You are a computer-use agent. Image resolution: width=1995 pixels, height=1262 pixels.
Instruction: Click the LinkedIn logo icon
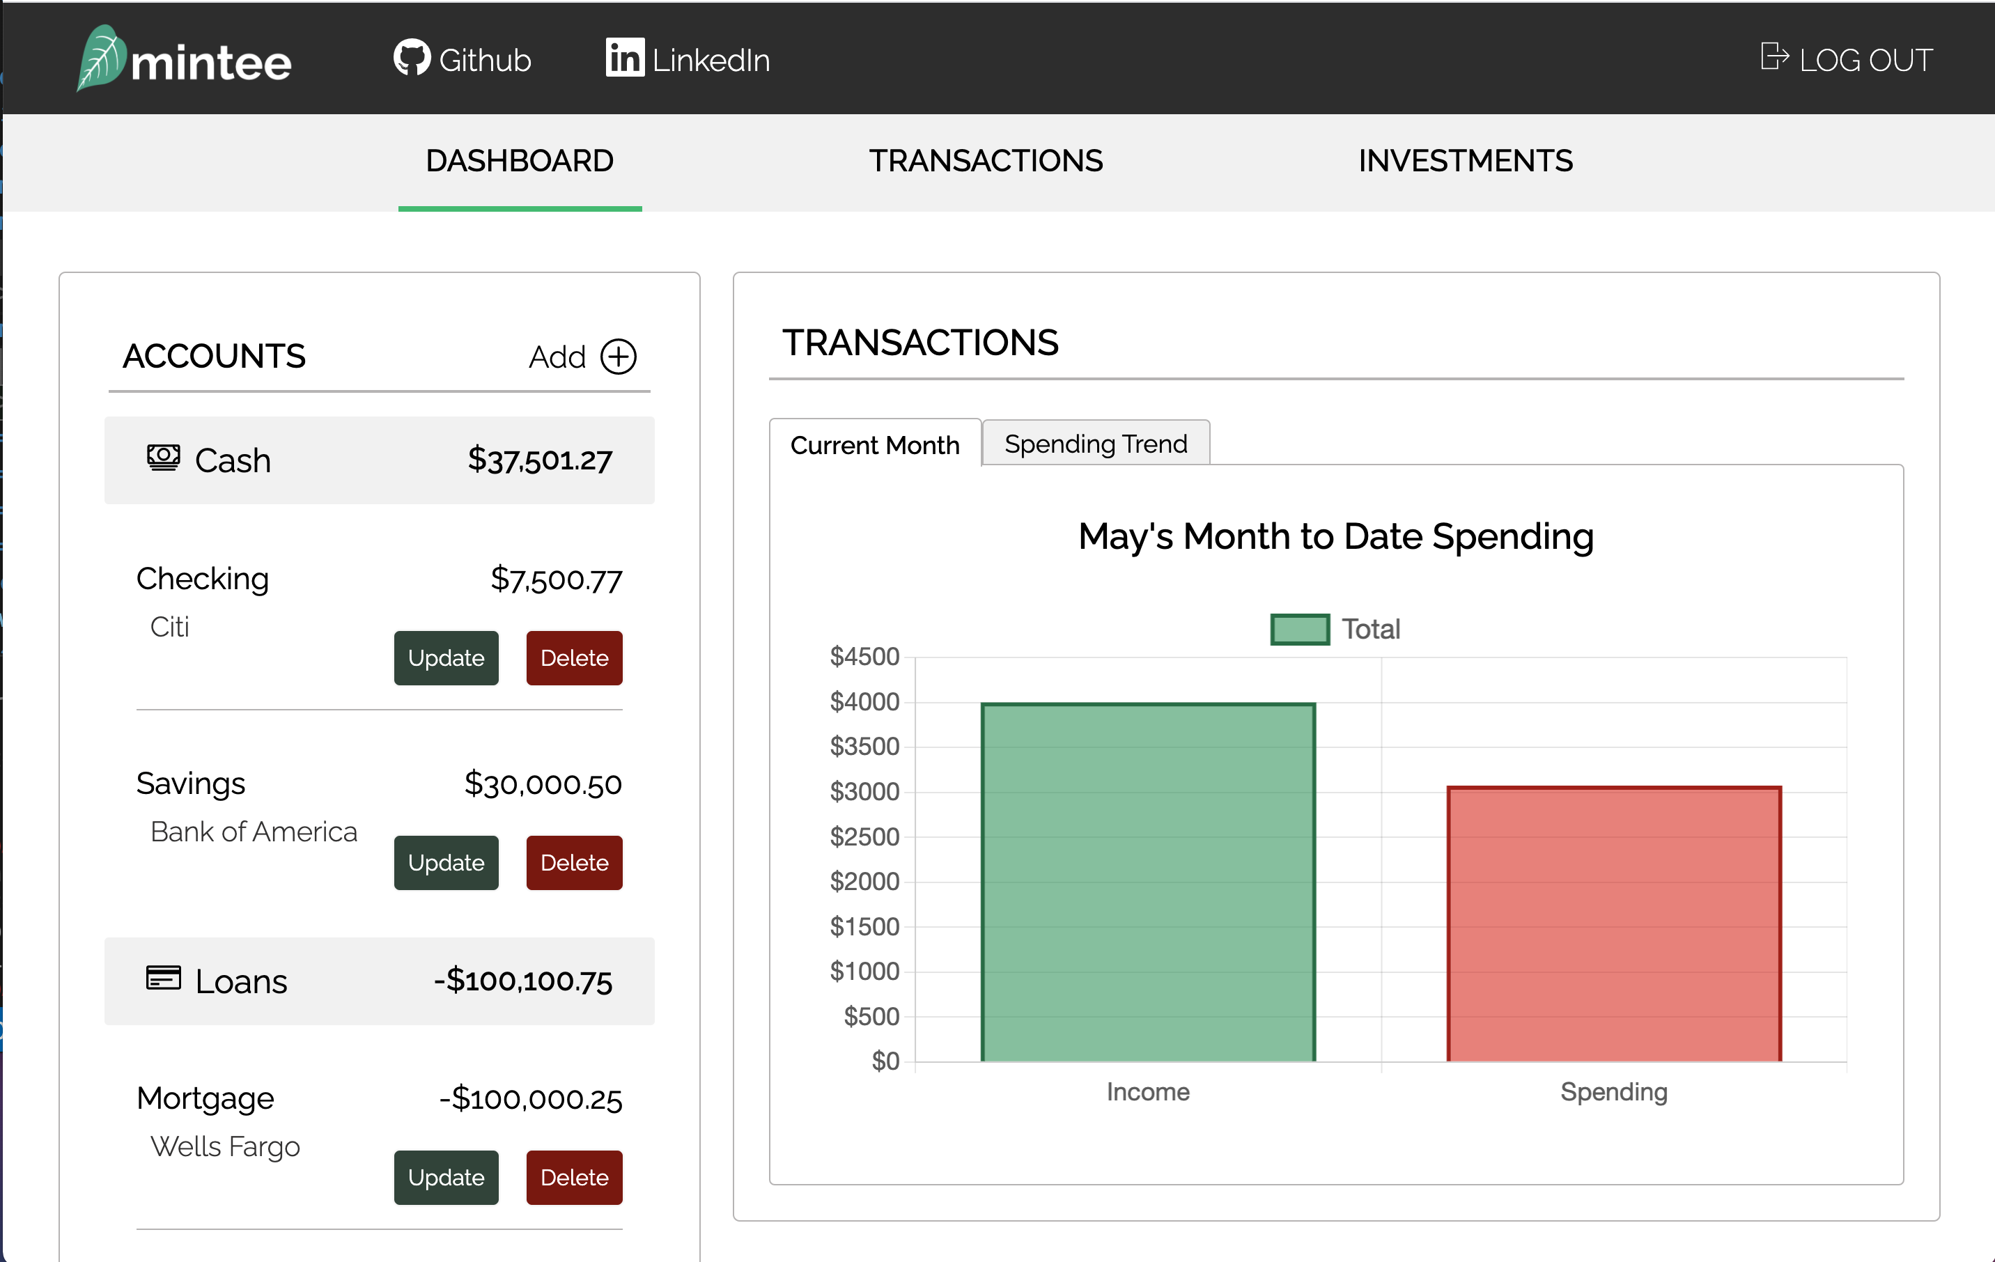coord(625,58)
